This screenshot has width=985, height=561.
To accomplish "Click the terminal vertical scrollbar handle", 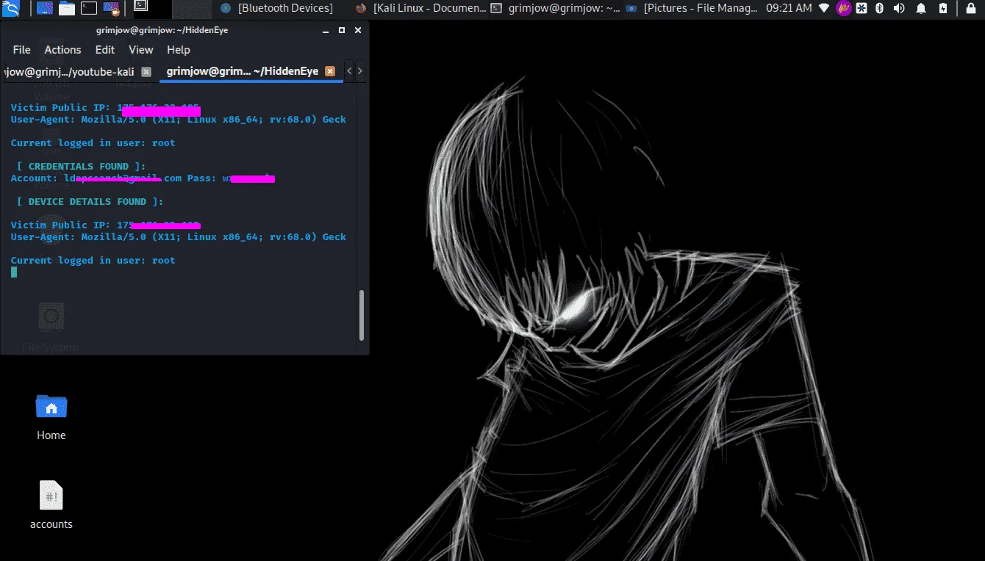I will click(x=361, y=315).
